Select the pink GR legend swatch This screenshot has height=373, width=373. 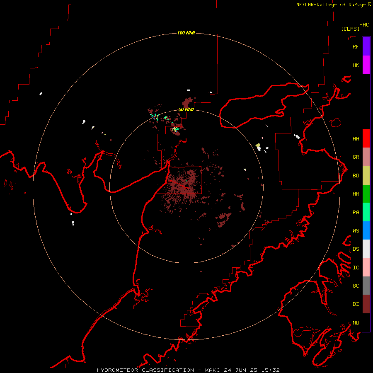[x=366, y=157]
